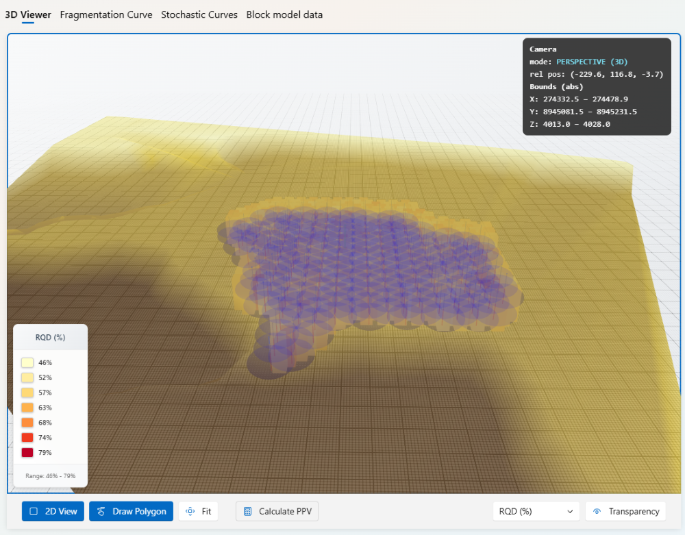The height and width of the screenshot is (535, 685).
Task: Click the 63% orange legend swatch
Action: [27, 408]
